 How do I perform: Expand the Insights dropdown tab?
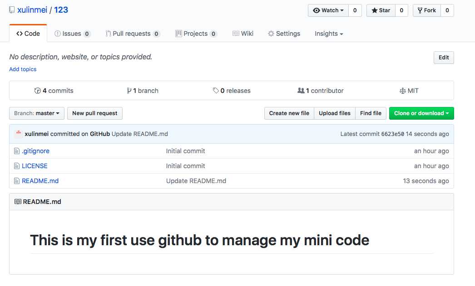point(329,34)
